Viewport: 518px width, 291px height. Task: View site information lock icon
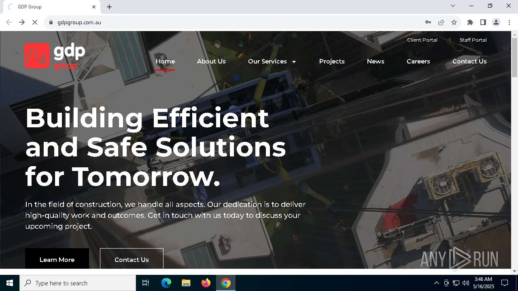coord(51,22)
